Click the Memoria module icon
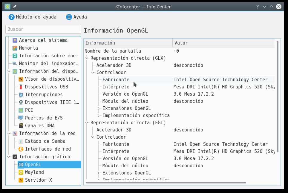The width and height of the screenshot is (288, 193). 15,48
